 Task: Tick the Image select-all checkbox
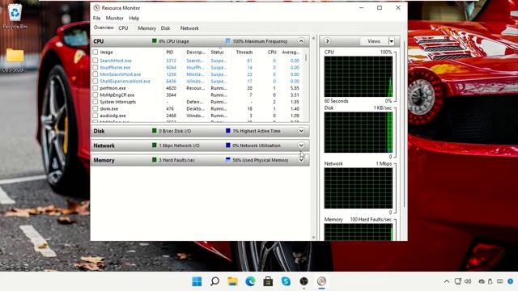(96, 52)
